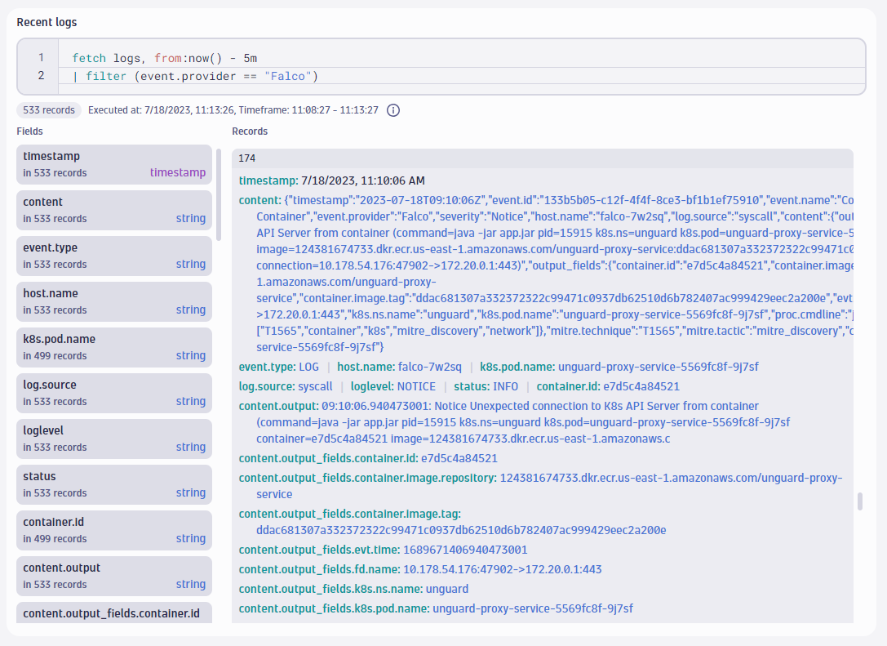
Task: Select the content.output field card
Action: [113, 576]
